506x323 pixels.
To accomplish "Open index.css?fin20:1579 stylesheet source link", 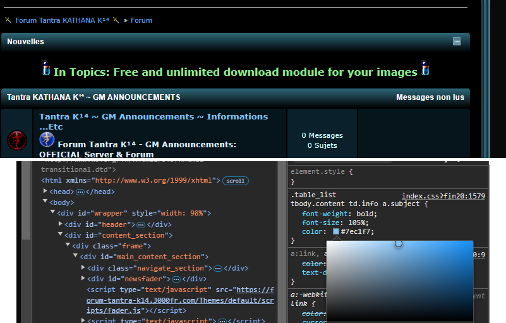I will coord(443,196).
